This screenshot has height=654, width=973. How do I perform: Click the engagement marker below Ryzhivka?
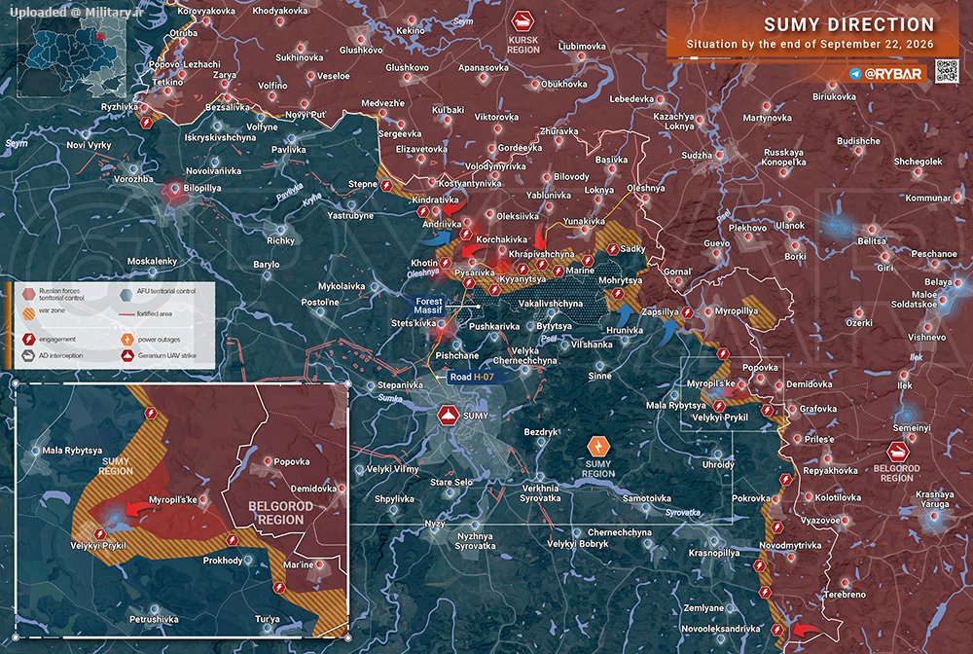147,123
